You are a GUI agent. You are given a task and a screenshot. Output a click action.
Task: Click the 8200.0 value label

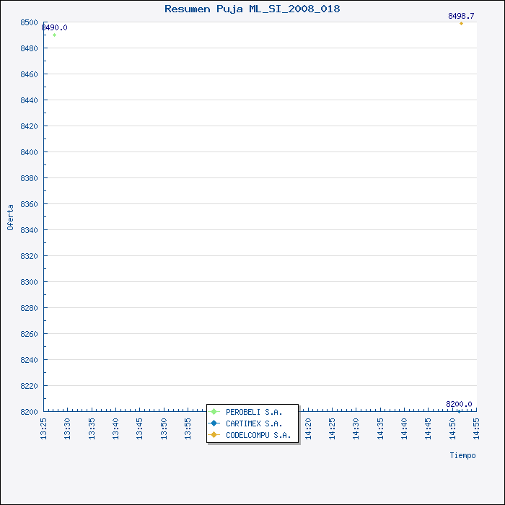coord(459,404)
